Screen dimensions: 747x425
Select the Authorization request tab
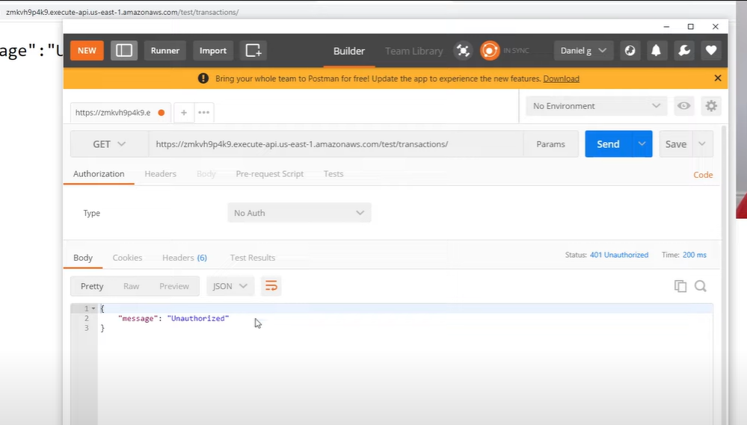coord(99,174)
